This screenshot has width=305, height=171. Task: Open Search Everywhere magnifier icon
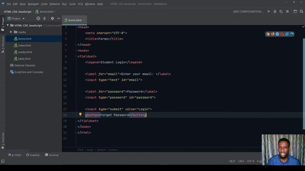301,11
